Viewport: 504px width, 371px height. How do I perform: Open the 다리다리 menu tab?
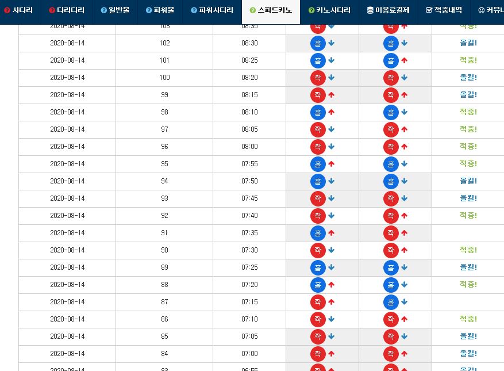[x=67, y=10]
